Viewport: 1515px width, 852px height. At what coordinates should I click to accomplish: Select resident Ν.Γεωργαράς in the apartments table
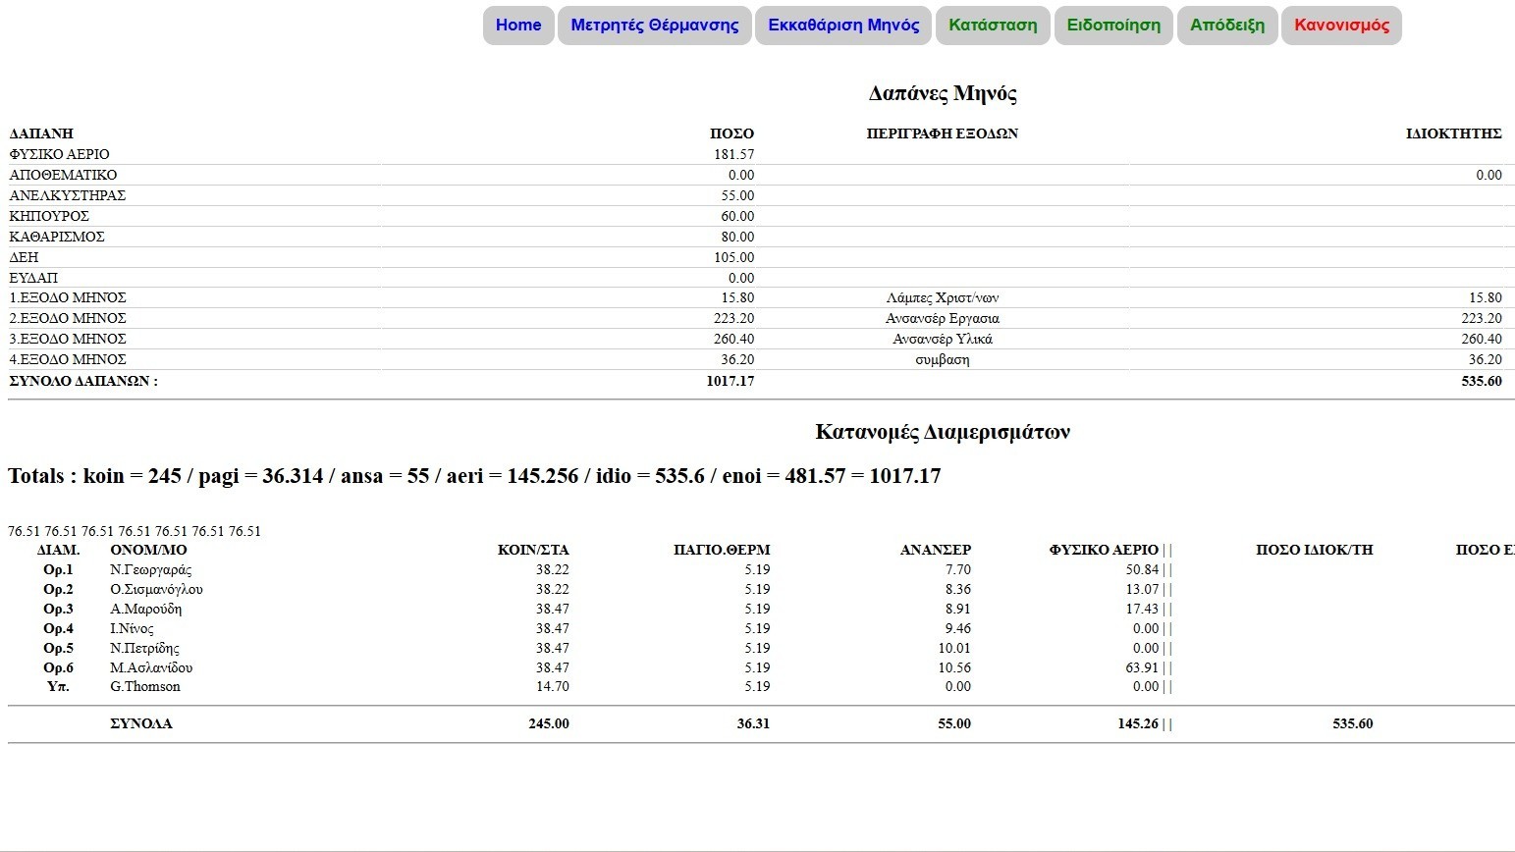(x=150, y=569)
